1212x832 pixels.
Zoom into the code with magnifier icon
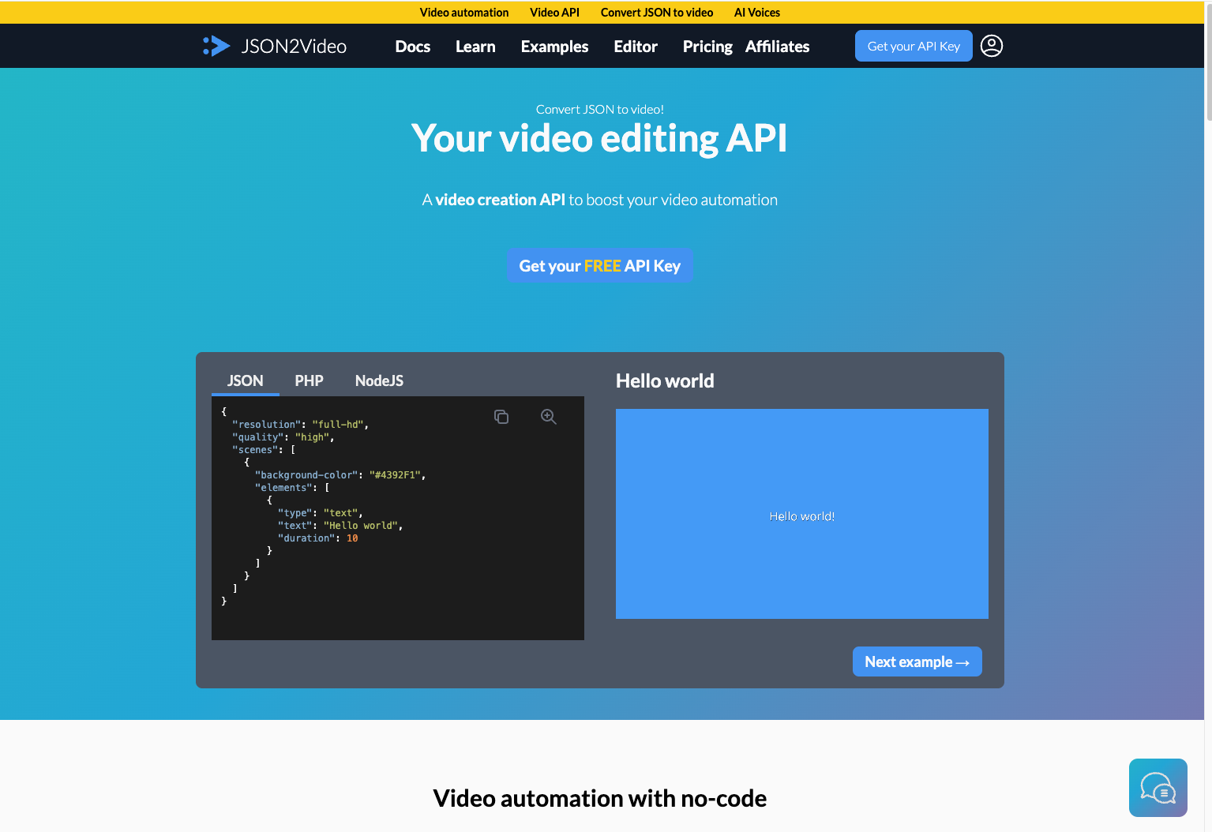[549, 417]
